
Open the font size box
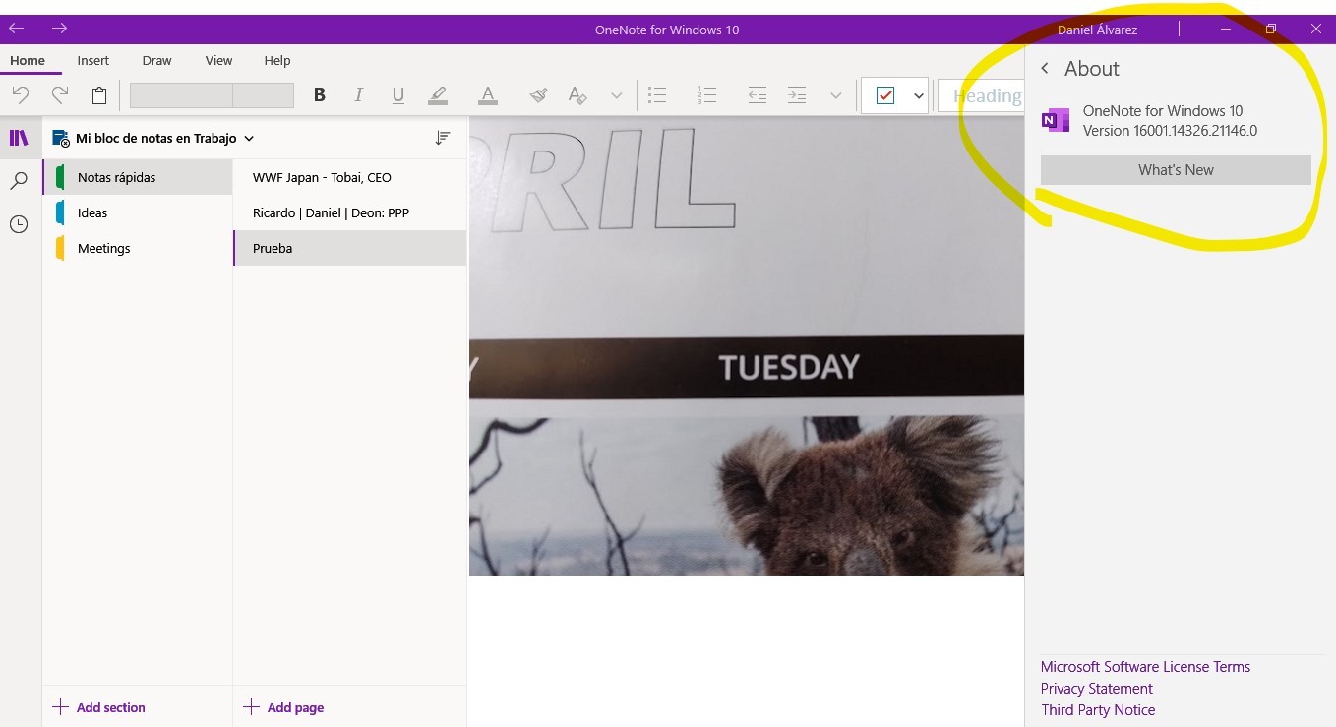[264, 95]
